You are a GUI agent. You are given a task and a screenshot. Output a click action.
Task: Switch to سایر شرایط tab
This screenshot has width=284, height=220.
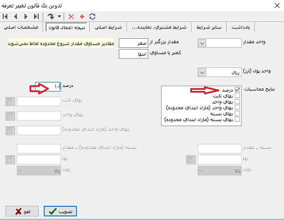tap(209, 27)
